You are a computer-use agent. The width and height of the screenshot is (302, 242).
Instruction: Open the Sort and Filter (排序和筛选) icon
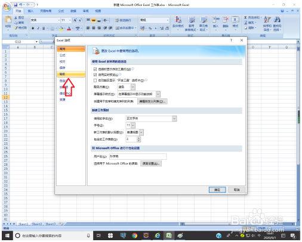coord(267,20)
